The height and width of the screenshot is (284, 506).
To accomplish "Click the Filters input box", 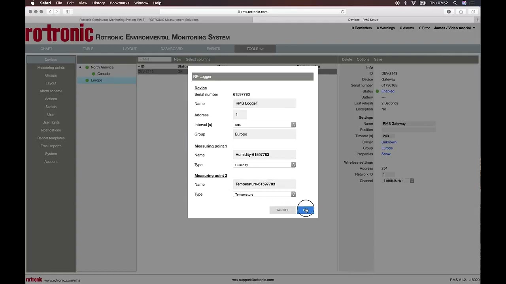I will (155, 59).
